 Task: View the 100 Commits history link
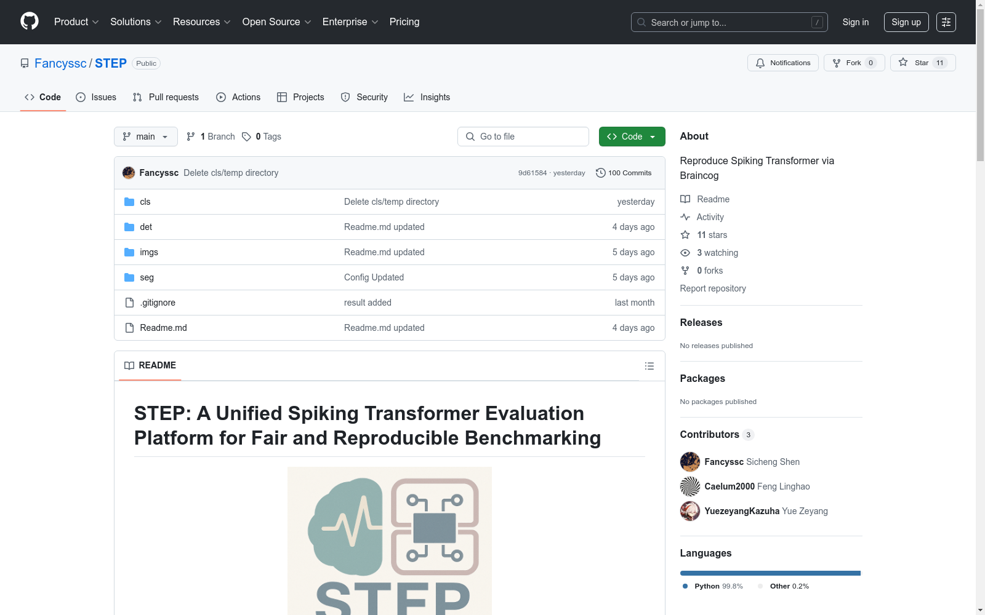click(x=624, y=173)
